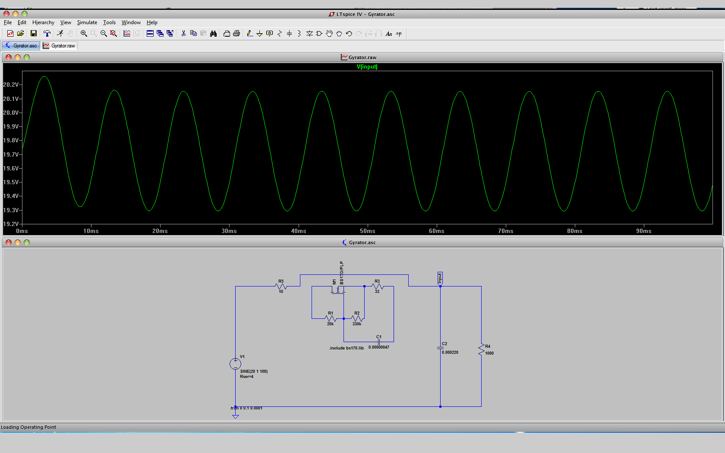Image resolution: width=725 pixels, height=453 pixels.
Task: Open the Hierarchy menu
Action: tap(43, 22)
